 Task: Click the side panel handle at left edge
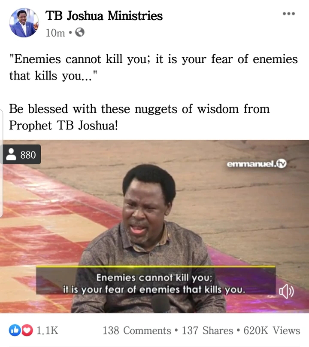click(x=1, y=163)
